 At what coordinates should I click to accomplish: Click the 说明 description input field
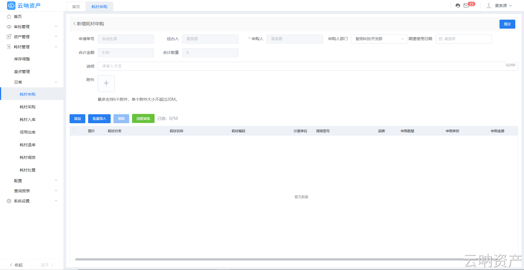coord(308,66)
